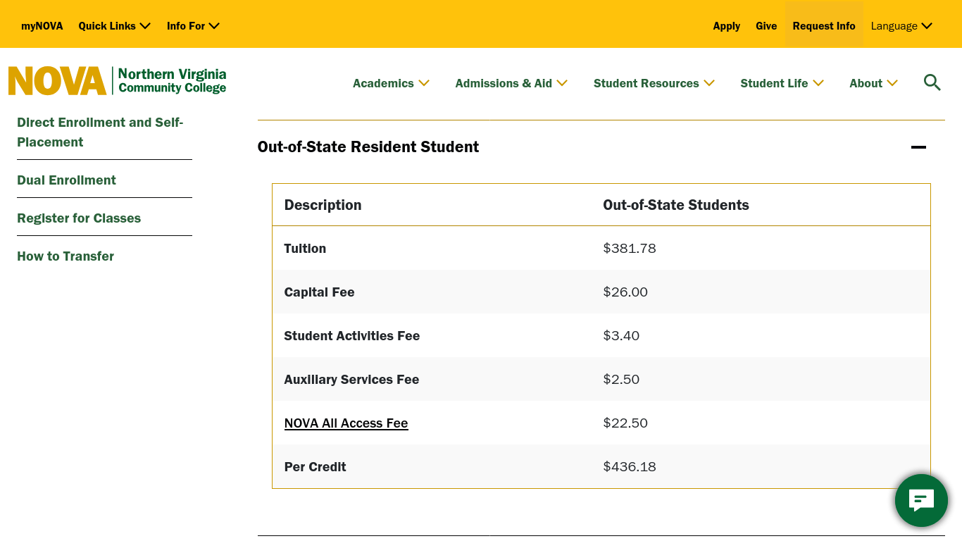Select the Capital Fee row label
962x541 pixels.
pos(319,292)
